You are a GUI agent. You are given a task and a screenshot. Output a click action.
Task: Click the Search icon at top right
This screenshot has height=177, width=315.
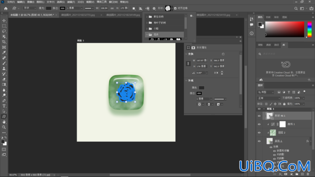[296, 8]
